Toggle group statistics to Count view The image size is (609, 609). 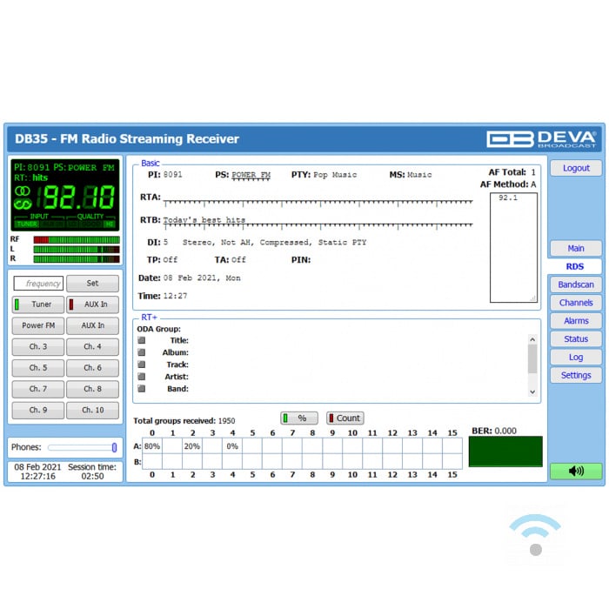345,418
